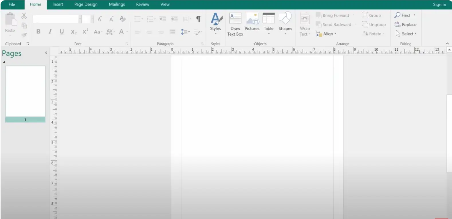The width and height of the screenshot is (452, 219).
Task: Click the Cut scissors icon
Action: click(x=24, y=16)
